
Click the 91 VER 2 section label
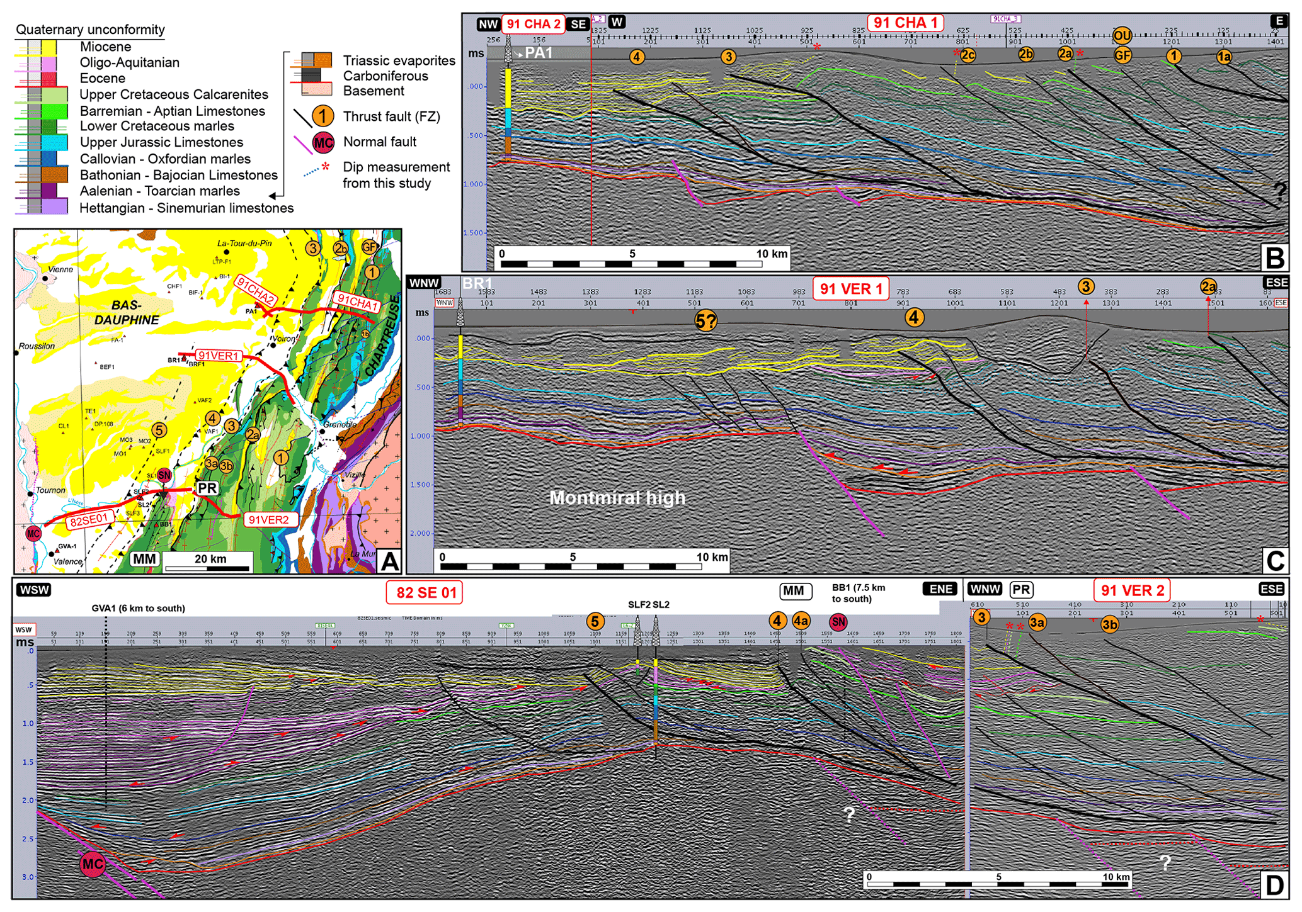pos(1131,590)
